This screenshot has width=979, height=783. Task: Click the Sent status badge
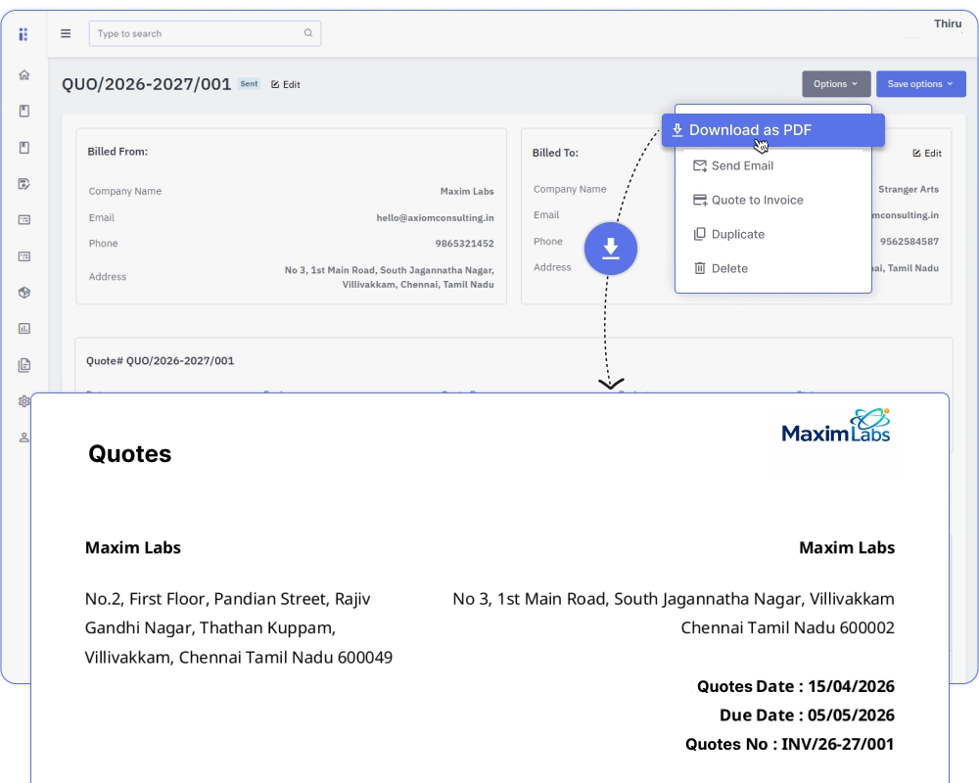(249, 83)
